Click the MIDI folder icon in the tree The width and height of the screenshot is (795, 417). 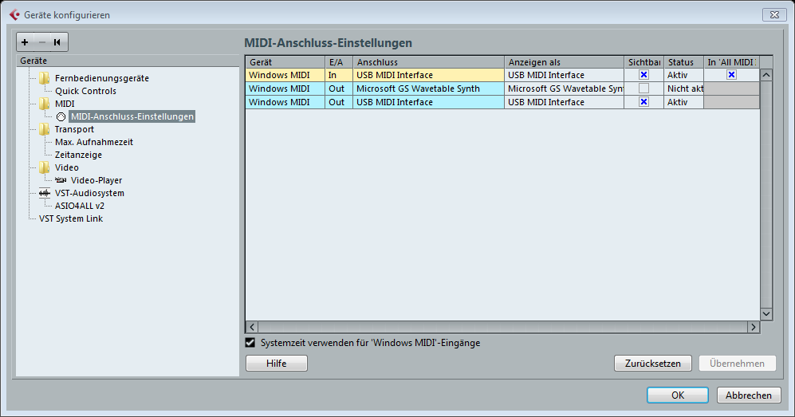point(45,104)
